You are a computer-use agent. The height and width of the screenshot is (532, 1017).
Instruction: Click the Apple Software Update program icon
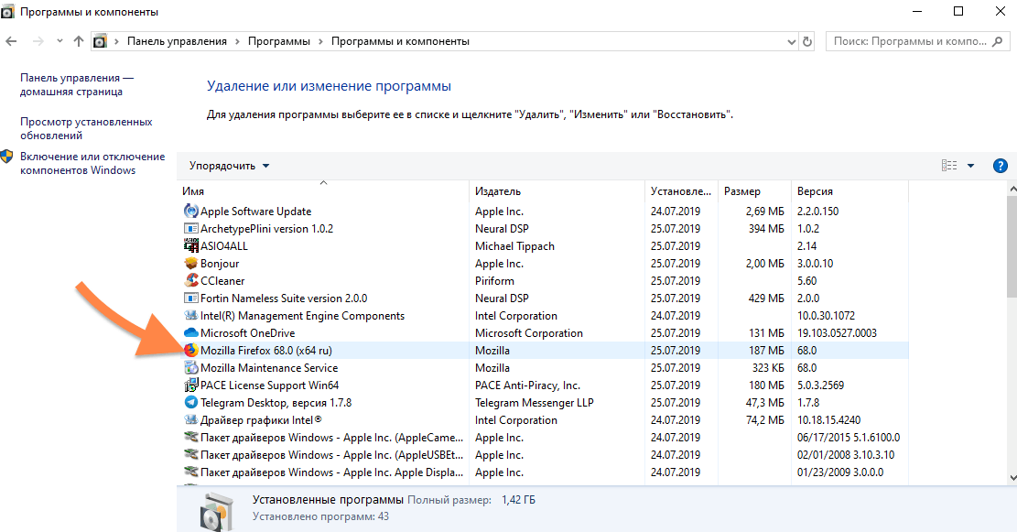click(x=190, y=211)
